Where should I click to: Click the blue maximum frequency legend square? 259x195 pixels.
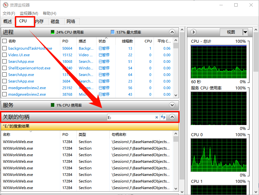tap(112, 32)
